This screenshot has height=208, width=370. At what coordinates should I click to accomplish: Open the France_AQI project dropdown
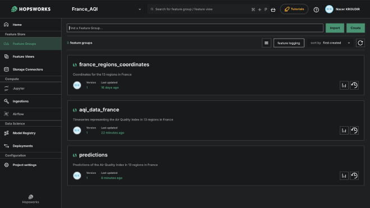[x=106, y=9]
